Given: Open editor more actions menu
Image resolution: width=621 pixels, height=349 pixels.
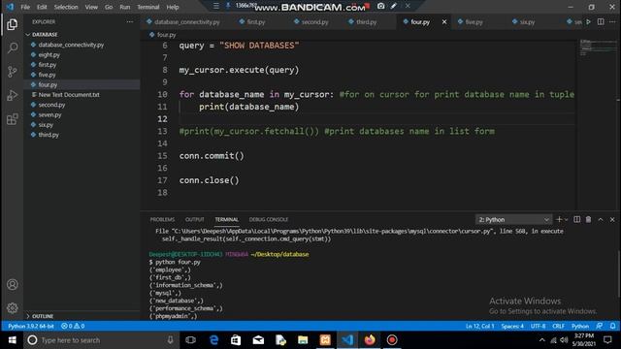Looking at the screenshot, I should (x=612, y=21).
